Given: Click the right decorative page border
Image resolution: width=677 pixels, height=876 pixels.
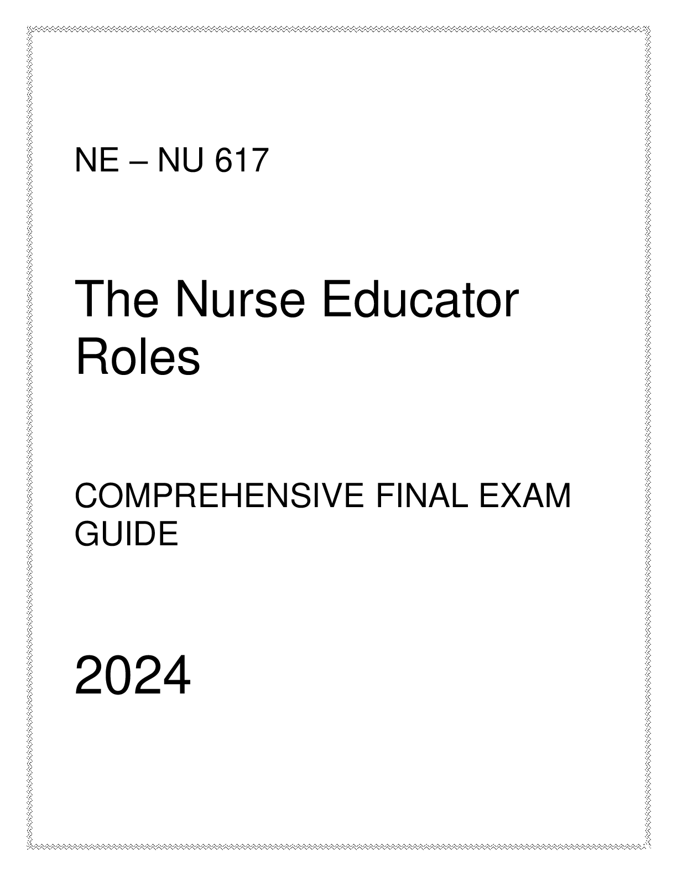Looking at the screenshot, I should click(648, 438).
